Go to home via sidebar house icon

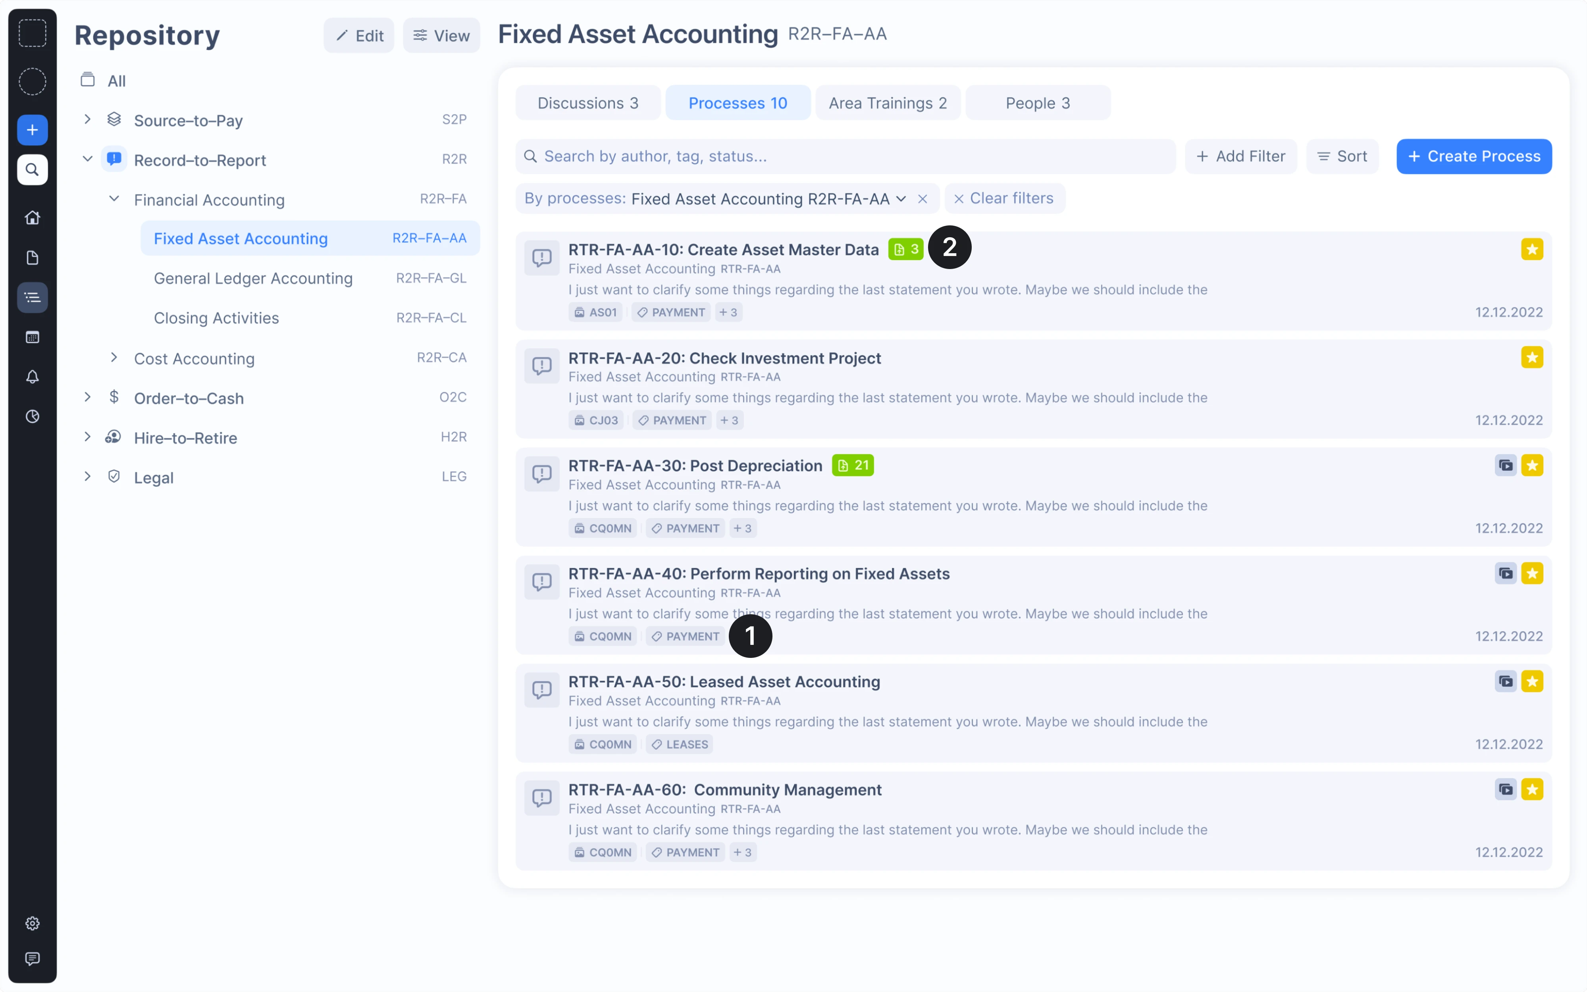tap(32, 218)
